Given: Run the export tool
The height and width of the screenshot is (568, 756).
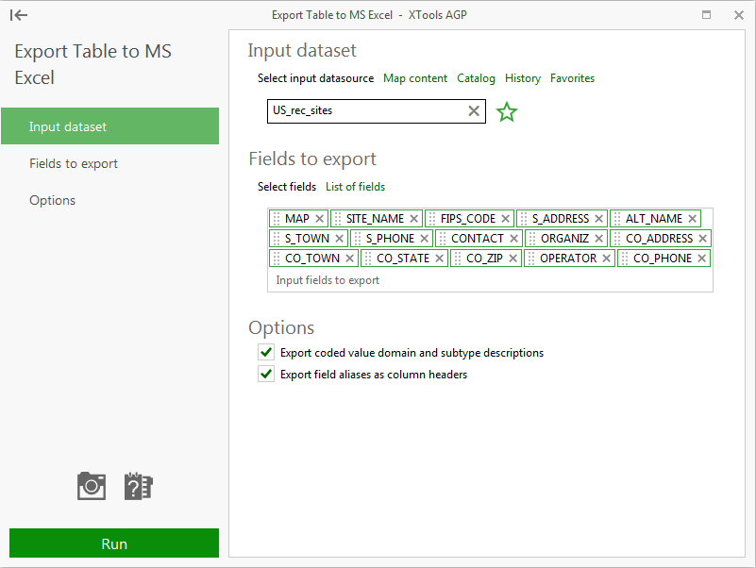Looking at the screenshot, I should (114, 543).
